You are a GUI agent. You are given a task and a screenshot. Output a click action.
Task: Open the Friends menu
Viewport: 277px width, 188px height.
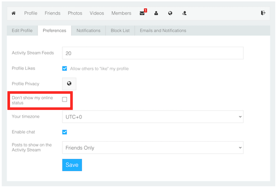pos(52,13)
